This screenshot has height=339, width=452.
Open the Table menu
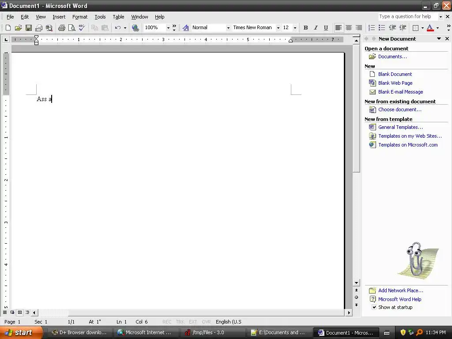pyautogui.click(x=118, y=17)
